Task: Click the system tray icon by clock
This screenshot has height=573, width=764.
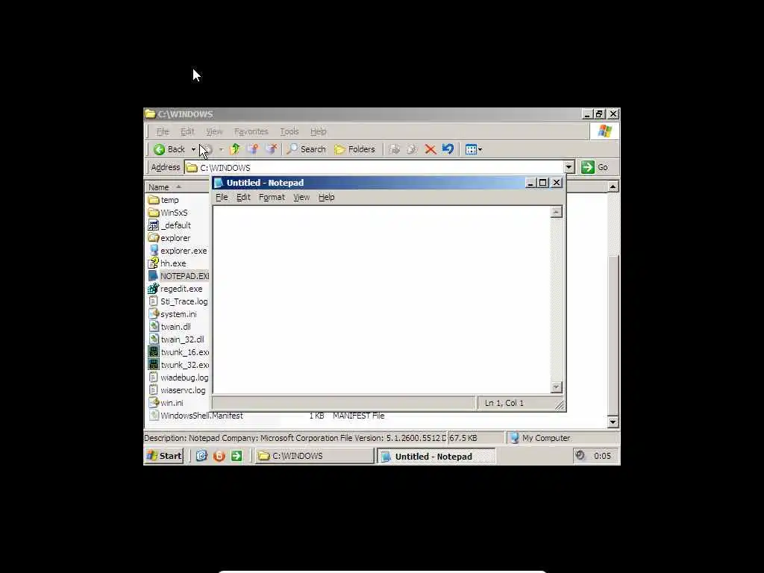Action: 580,455
